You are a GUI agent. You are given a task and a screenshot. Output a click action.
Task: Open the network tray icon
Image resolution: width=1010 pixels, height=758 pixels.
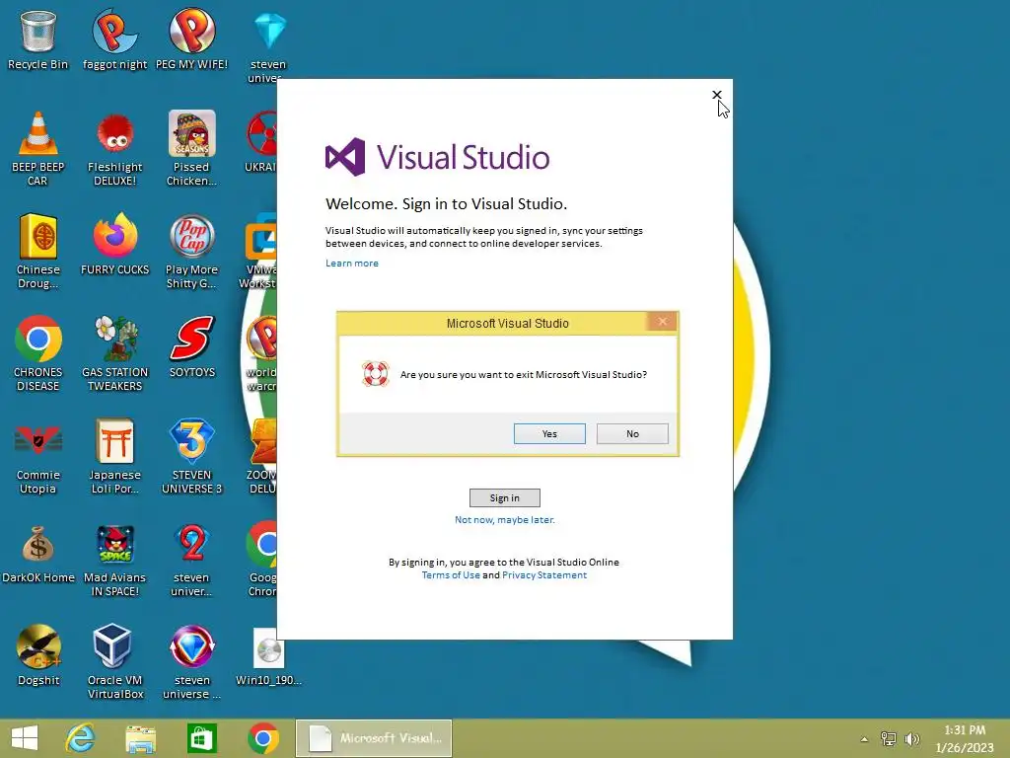[x=889, y=738]
